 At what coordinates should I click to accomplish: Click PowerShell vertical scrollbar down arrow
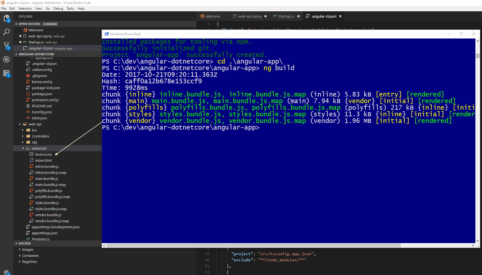click(478, 241)
